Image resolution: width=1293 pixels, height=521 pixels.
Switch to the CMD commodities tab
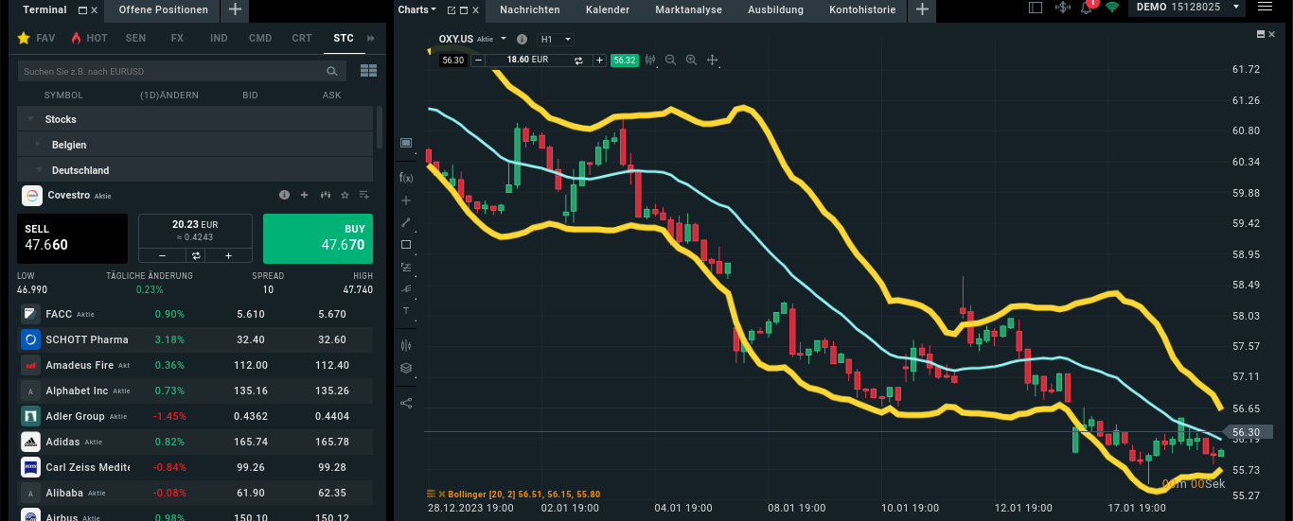pyautogui.click(x=260, y=38)
